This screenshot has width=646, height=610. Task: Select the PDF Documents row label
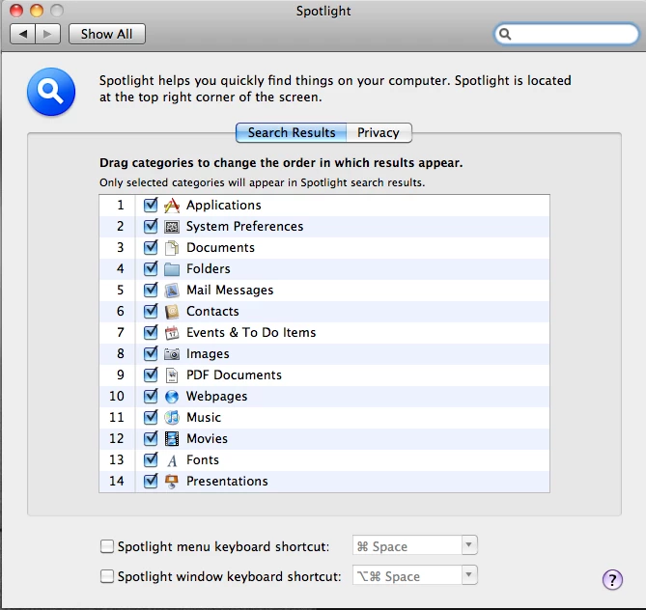tap(234, 375)
